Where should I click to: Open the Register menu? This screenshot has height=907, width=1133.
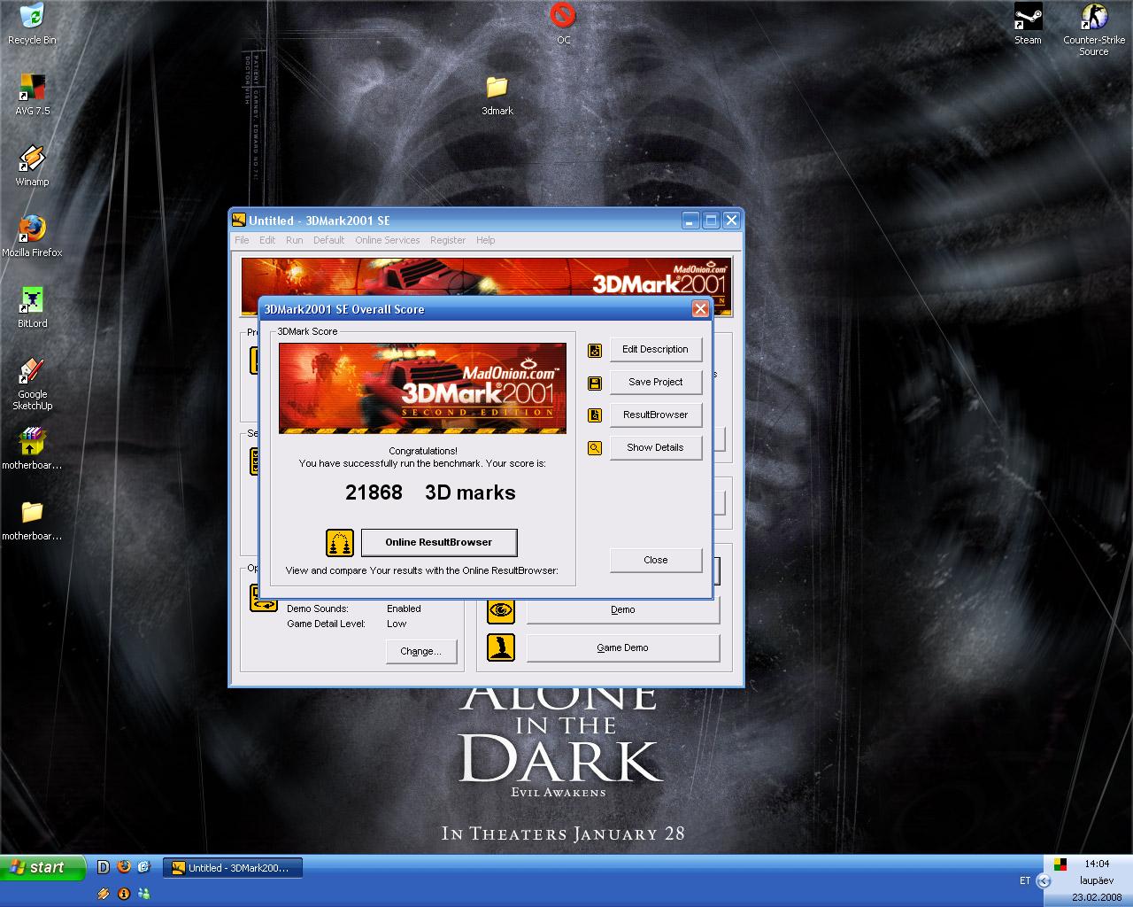tap(448, 240)
